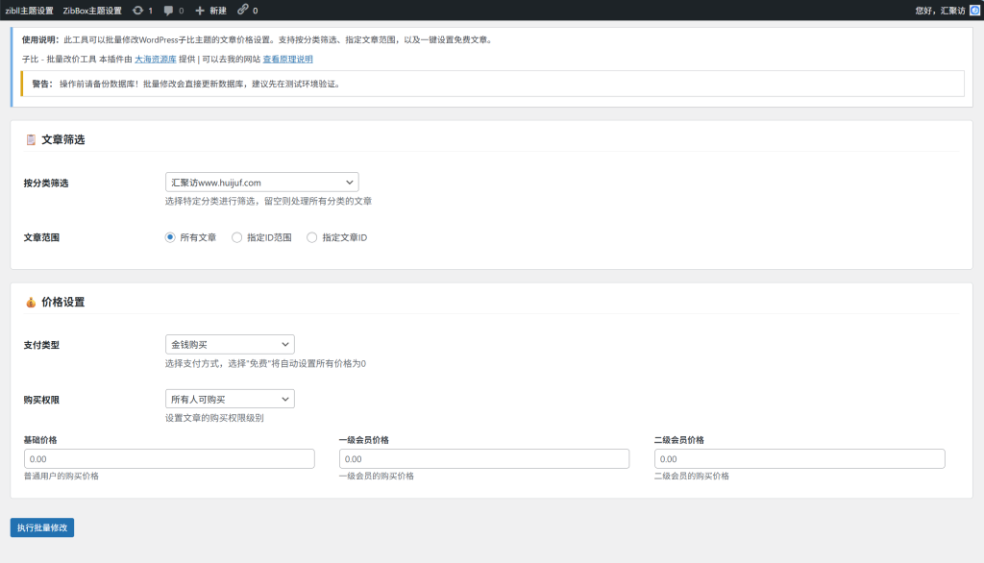The width and height of the screenshot is (984, 563).
Task: Click the chain link icon in admin bar
Action: [x=242, y=11]
